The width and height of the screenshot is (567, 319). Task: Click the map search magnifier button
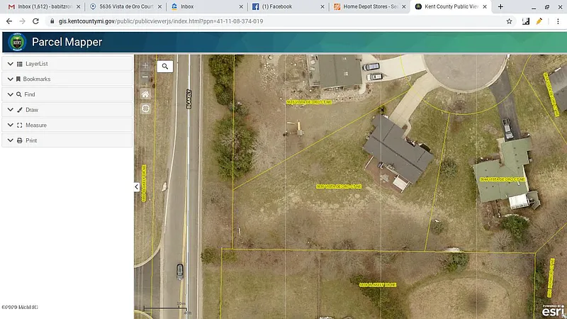tap(165, 66)
